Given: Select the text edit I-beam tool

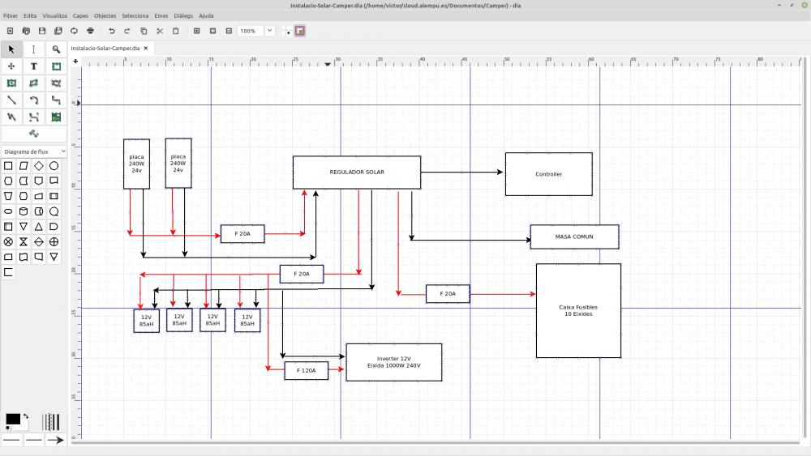Looking at the screenshot, I should pyautogui.click(x=33, y=49).
